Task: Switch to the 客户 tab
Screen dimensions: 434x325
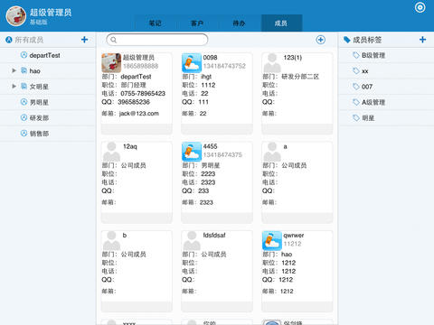Action: click(197, 23)
